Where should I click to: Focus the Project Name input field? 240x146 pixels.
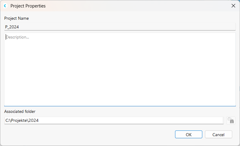click(x=120, y=27)
